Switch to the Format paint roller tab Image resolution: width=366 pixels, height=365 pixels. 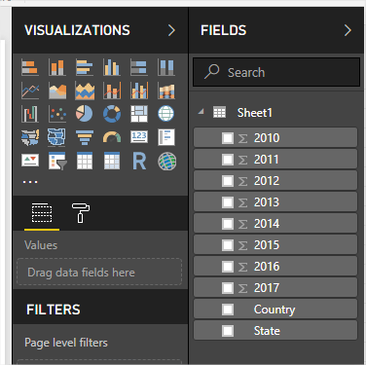pyautogui.click(x=81, y=213)
